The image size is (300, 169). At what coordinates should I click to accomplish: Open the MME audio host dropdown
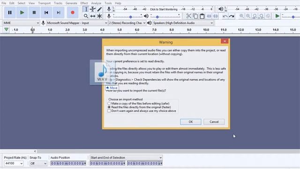(x=21, y=23)
